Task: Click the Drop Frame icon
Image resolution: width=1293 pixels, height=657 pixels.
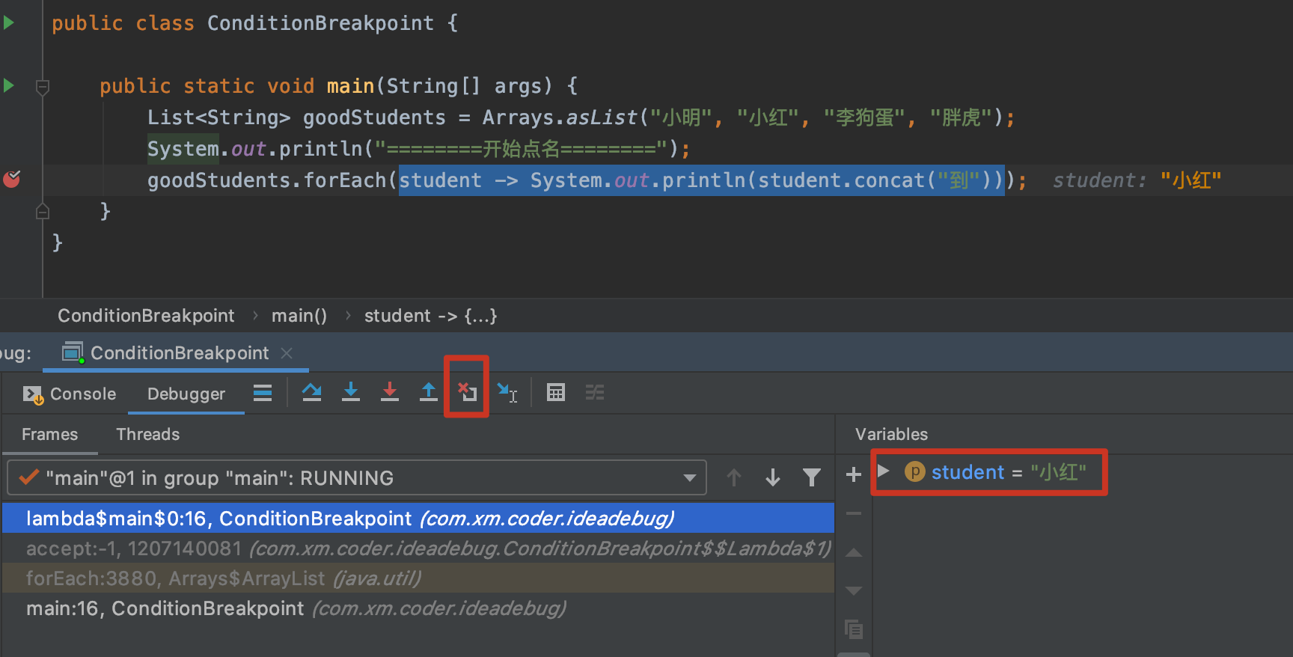Action: pyautogui.click(x=467, y=392)
